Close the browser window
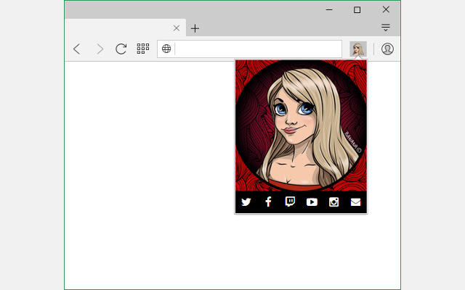 [x=386, y=9]
